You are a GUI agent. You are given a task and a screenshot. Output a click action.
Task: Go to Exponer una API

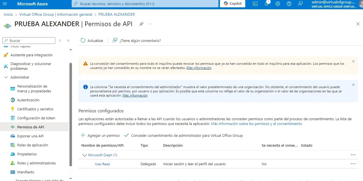click(30, 136)
